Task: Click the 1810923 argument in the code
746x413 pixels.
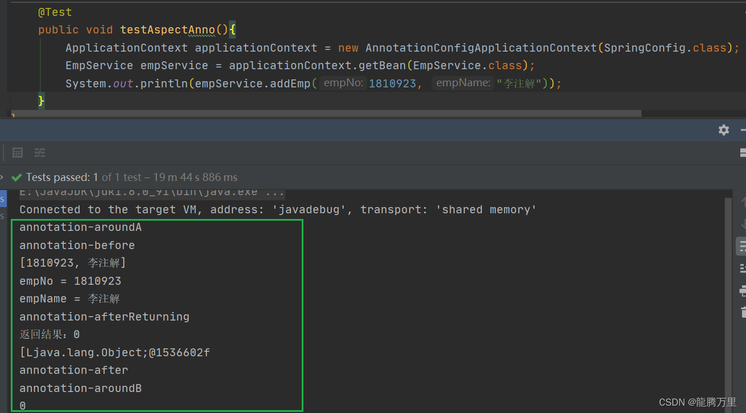Action: click(392, 83)
